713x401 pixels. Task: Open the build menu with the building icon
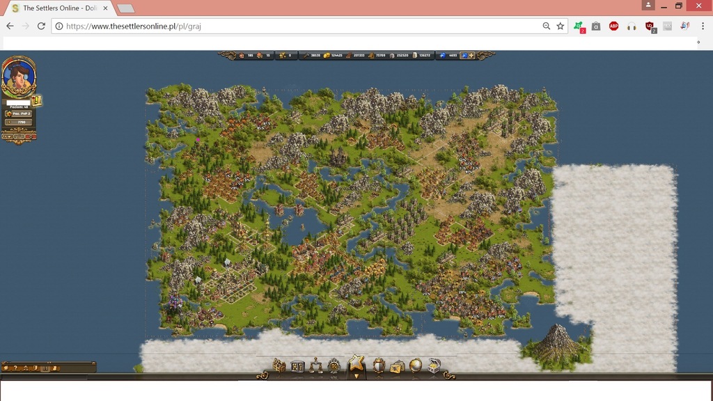tap(279, 365)
